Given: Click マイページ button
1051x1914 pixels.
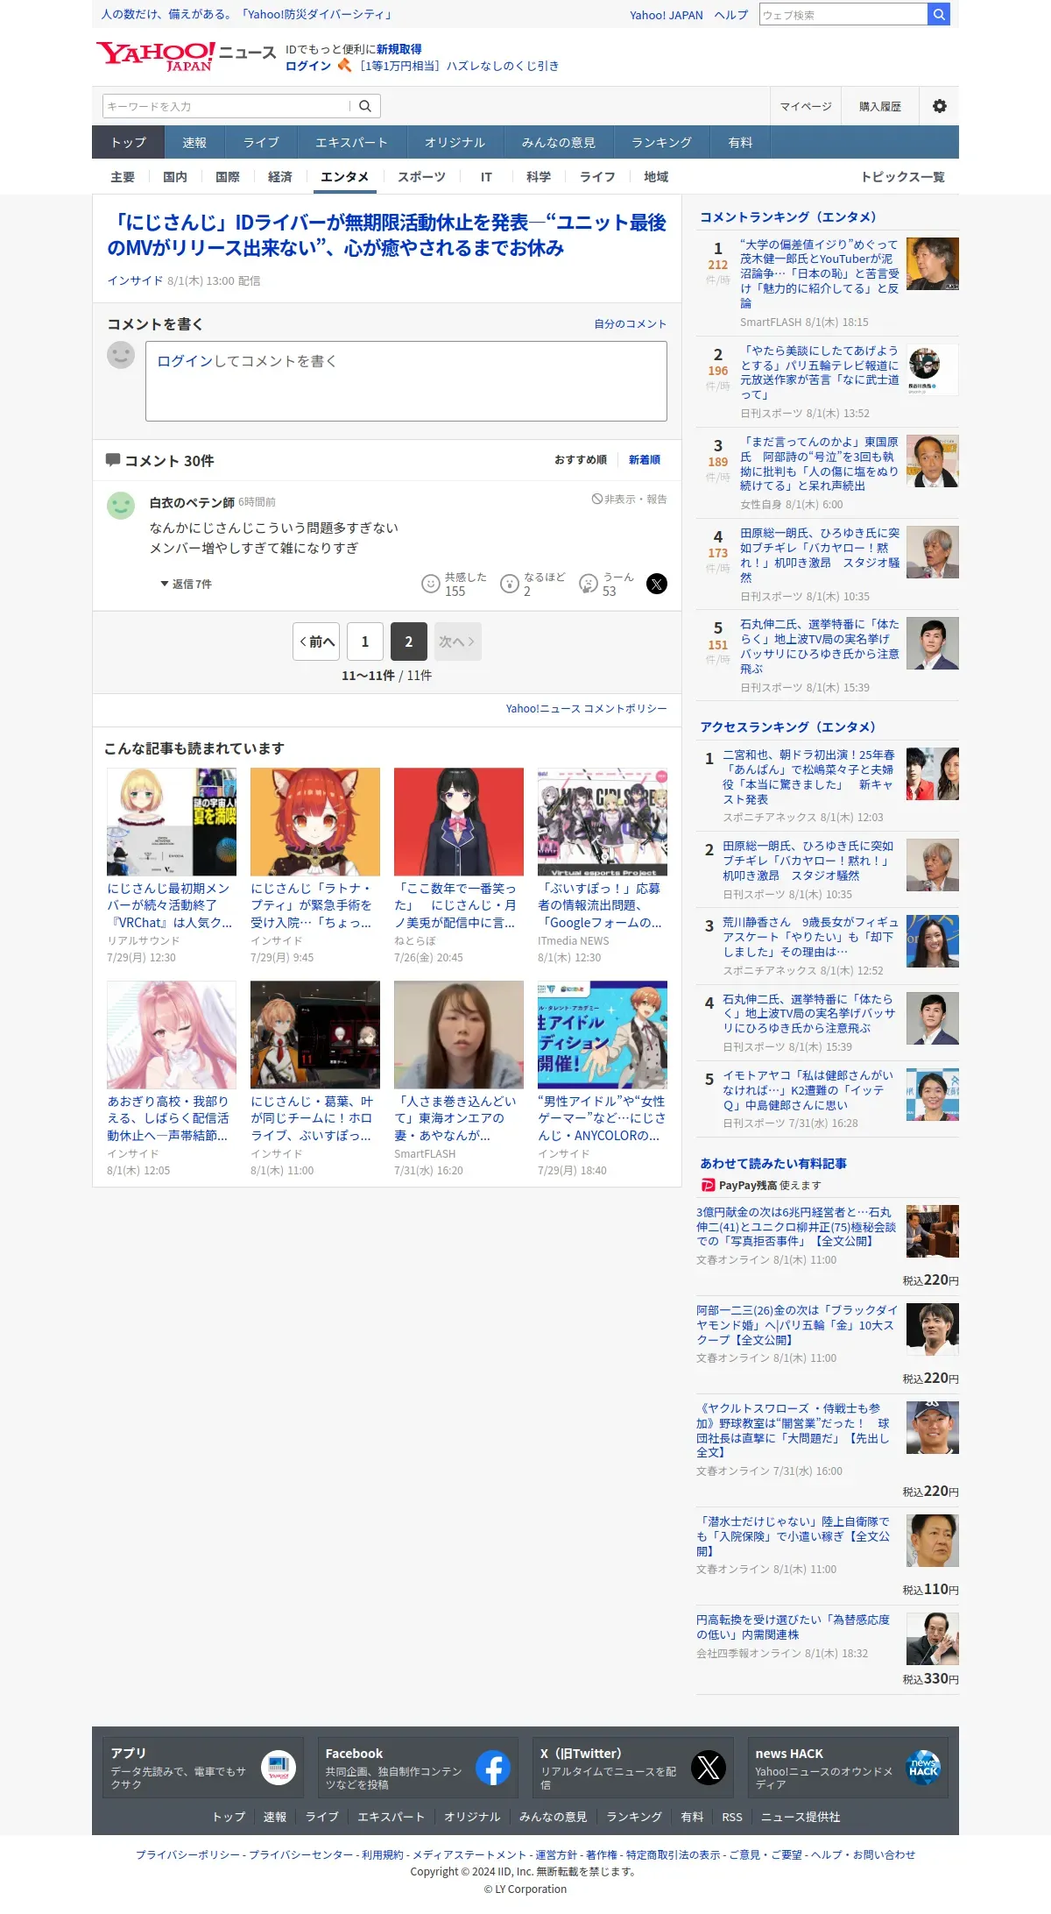Looking at the screenshot, I should pos(806,106).
